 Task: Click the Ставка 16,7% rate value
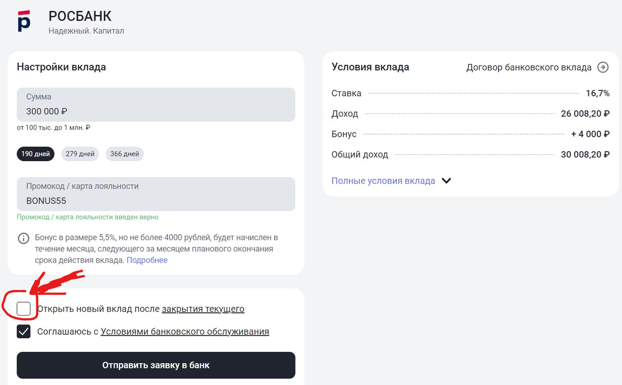pos(597,93)
